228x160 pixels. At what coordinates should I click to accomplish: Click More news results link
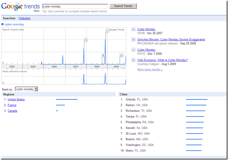(150, 69)
